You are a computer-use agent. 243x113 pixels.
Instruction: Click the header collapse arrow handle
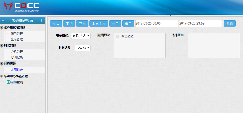[x=170, y=16]
